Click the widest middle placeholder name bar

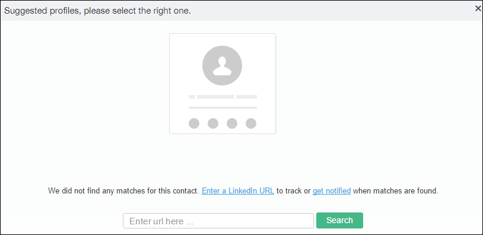pyautogui.click(x=215, y=97)
